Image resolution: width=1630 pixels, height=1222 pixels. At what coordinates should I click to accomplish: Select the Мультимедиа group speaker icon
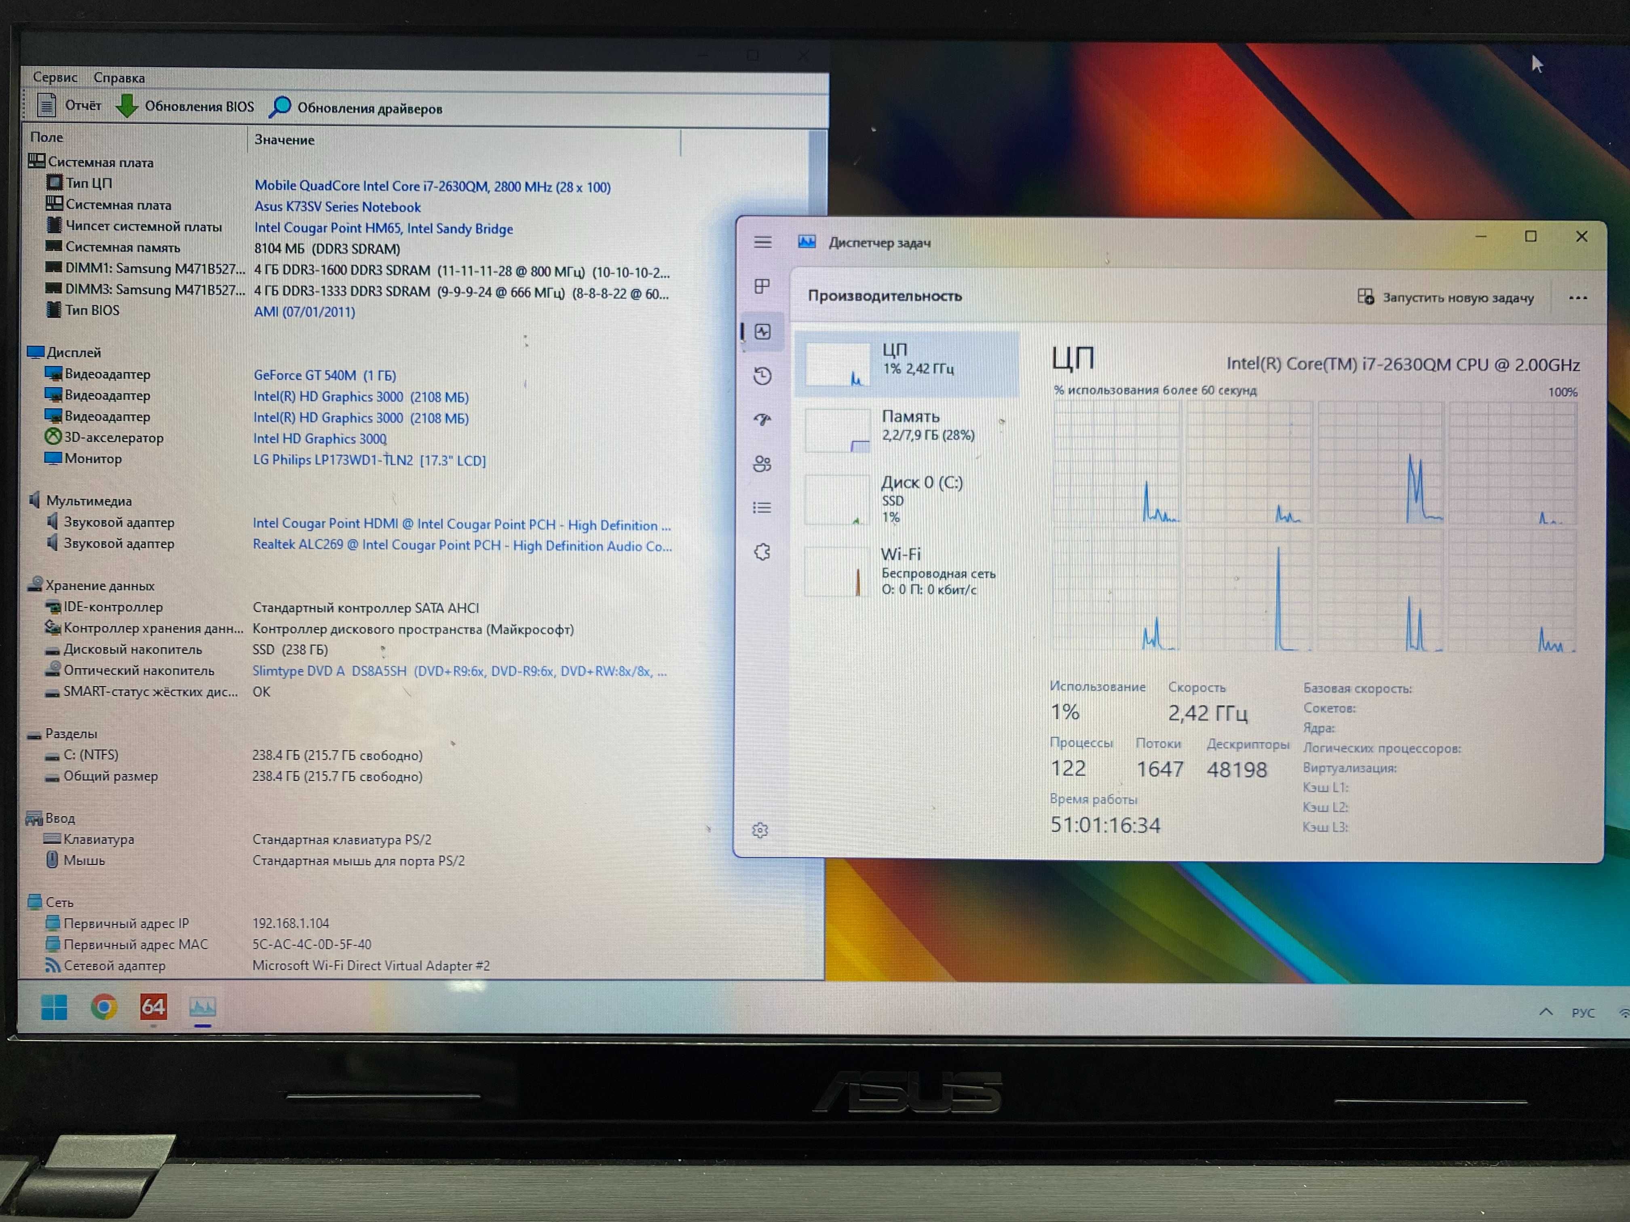click(x=35, y=500)
